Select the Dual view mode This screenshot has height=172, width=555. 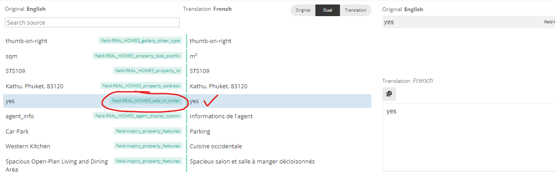(327, 10)
